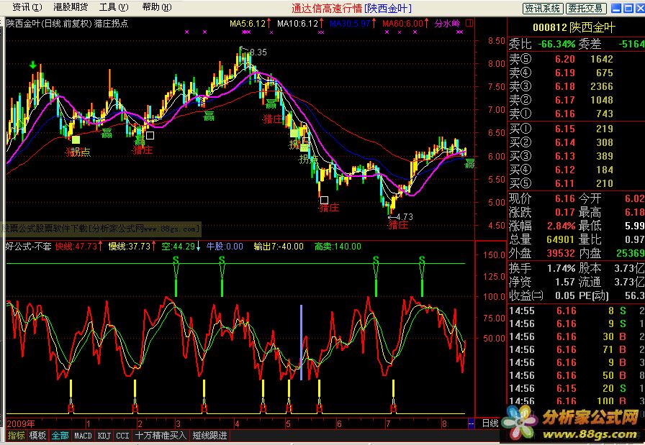Click the 资讯系统 button
Viewport: 645px width, 445px height.
coord(543,8)
